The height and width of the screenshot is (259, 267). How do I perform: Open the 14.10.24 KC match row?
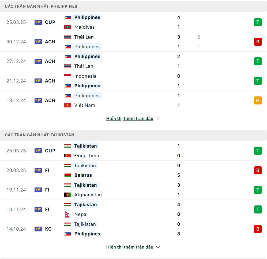pyautogui.click(x=133, y=229)
